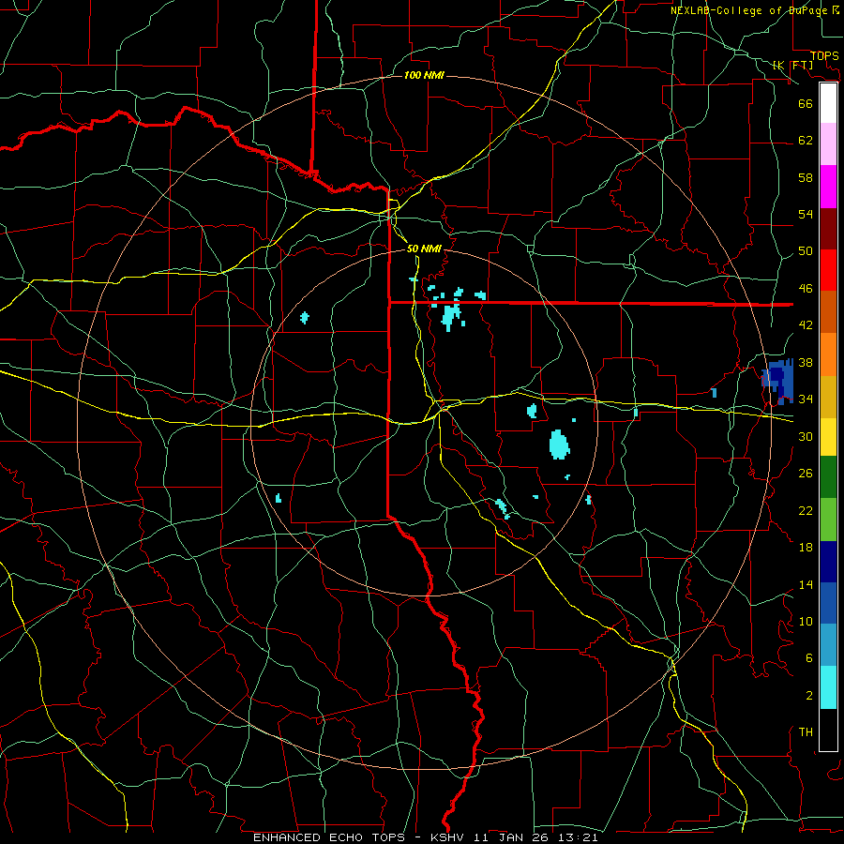Click the white swatch atop the tops legend
This screenshot has width=844, height=844.
pos(828,103)
